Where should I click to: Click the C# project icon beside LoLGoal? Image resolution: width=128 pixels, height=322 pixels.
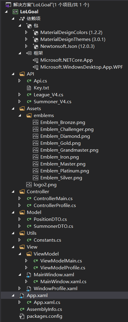tap(15, 12)
